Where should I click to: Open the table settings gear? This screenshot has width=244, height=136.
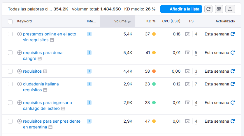[219, 9]
